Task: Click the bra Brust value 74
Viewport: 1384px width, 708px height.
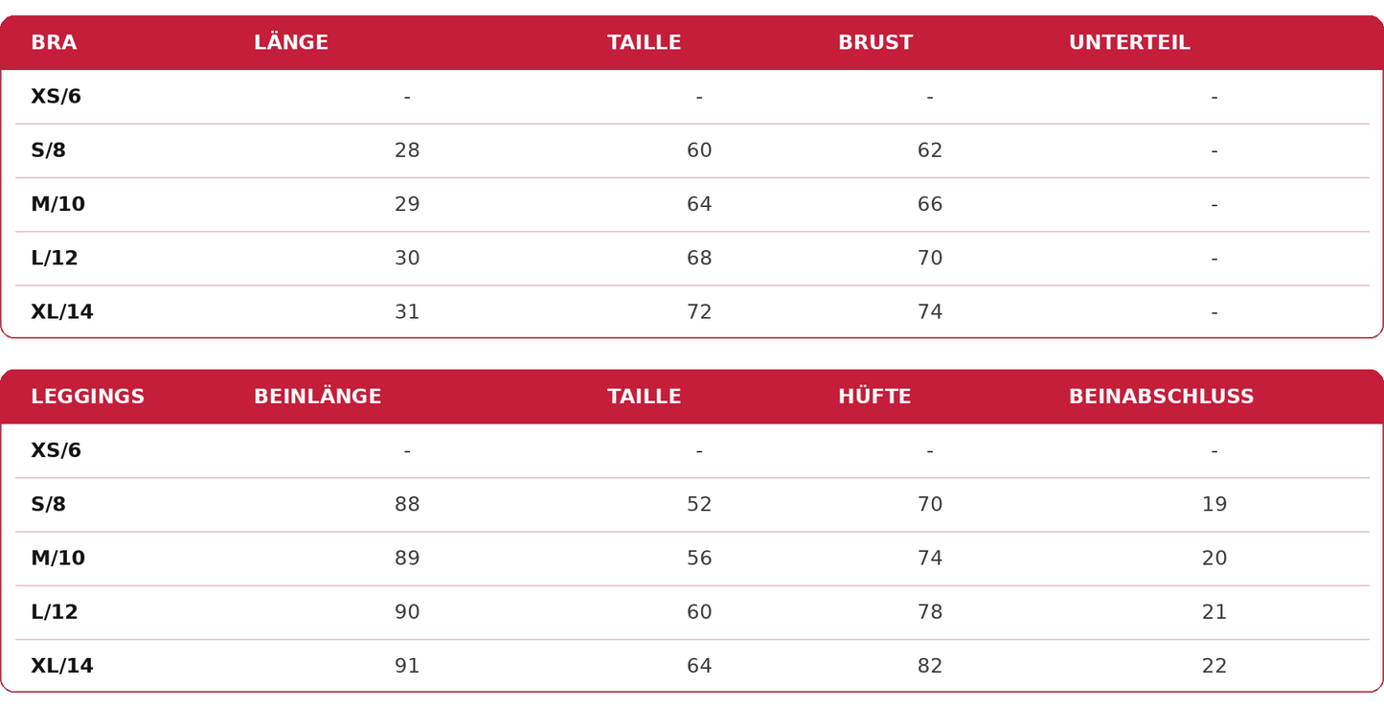Action: coord(930,312)
